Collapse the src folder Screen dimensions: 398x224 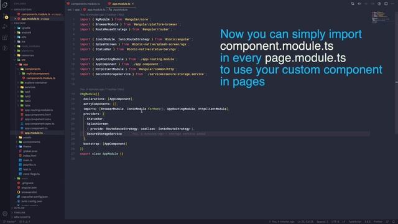coord(23,60)
